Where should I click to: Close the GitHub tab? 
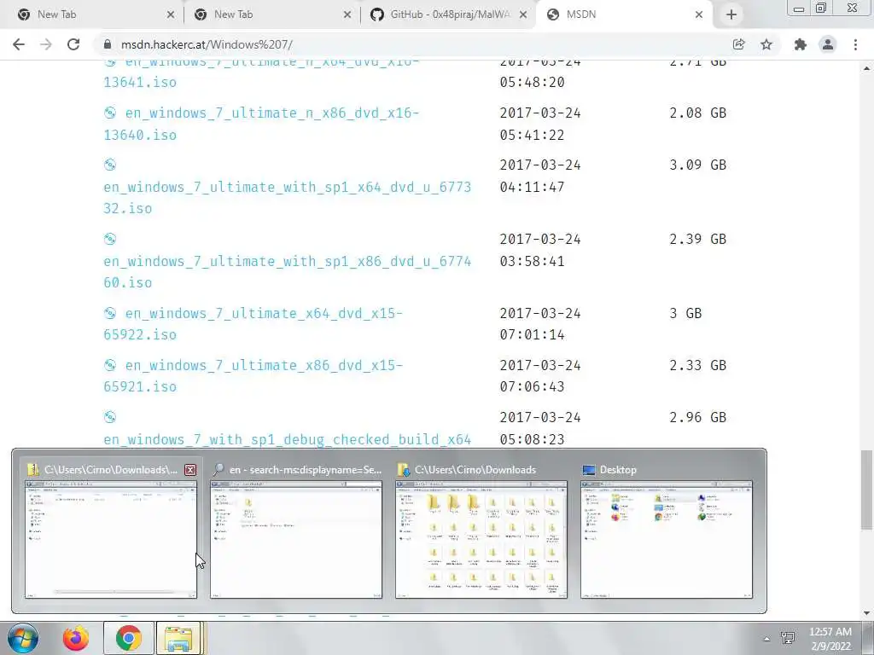tap(523, 15)
